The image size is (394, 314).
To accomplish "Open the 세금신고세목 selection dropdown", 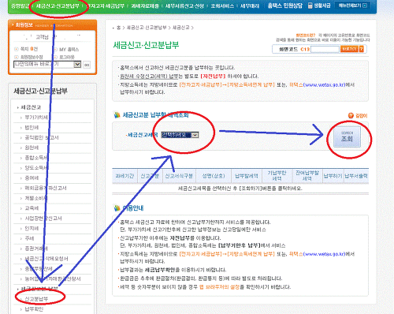I will pos(180,135).
